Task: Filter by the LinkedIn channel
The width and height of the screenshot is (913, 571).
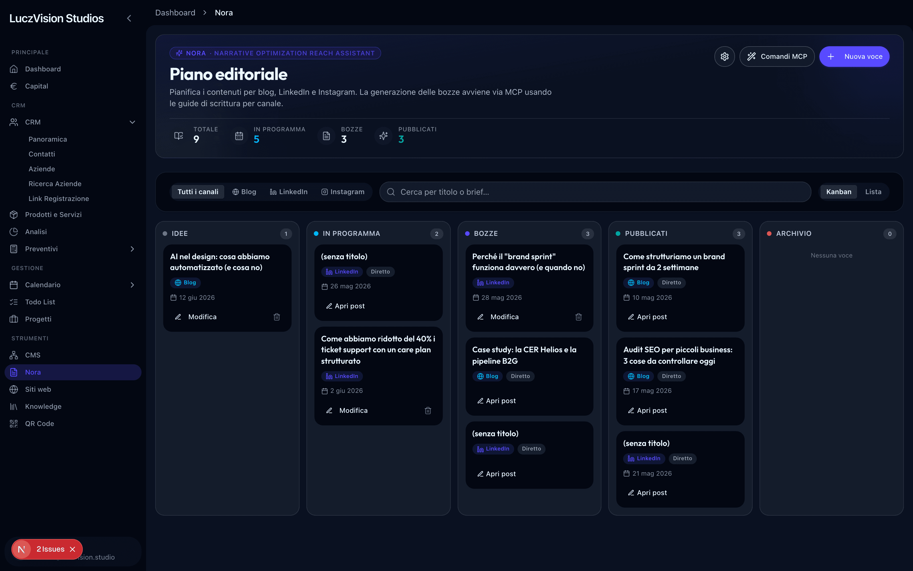Action: click(x=289, y=192)
